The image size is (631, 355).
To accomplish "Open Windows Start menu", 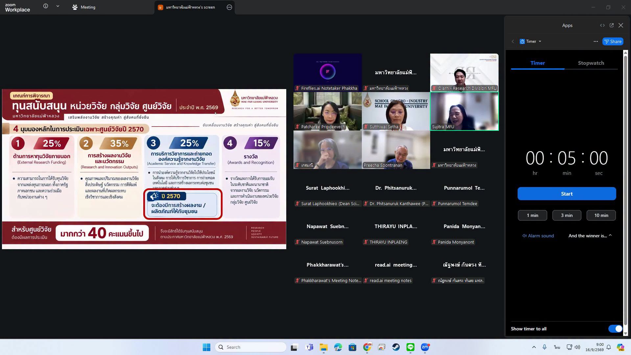I will pyautogui.click(x=206, y=347).
